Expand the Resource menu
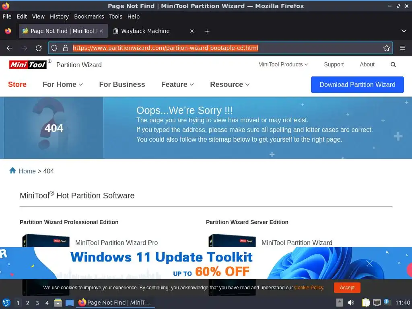 pyautogui.click(x=230, y=84)
